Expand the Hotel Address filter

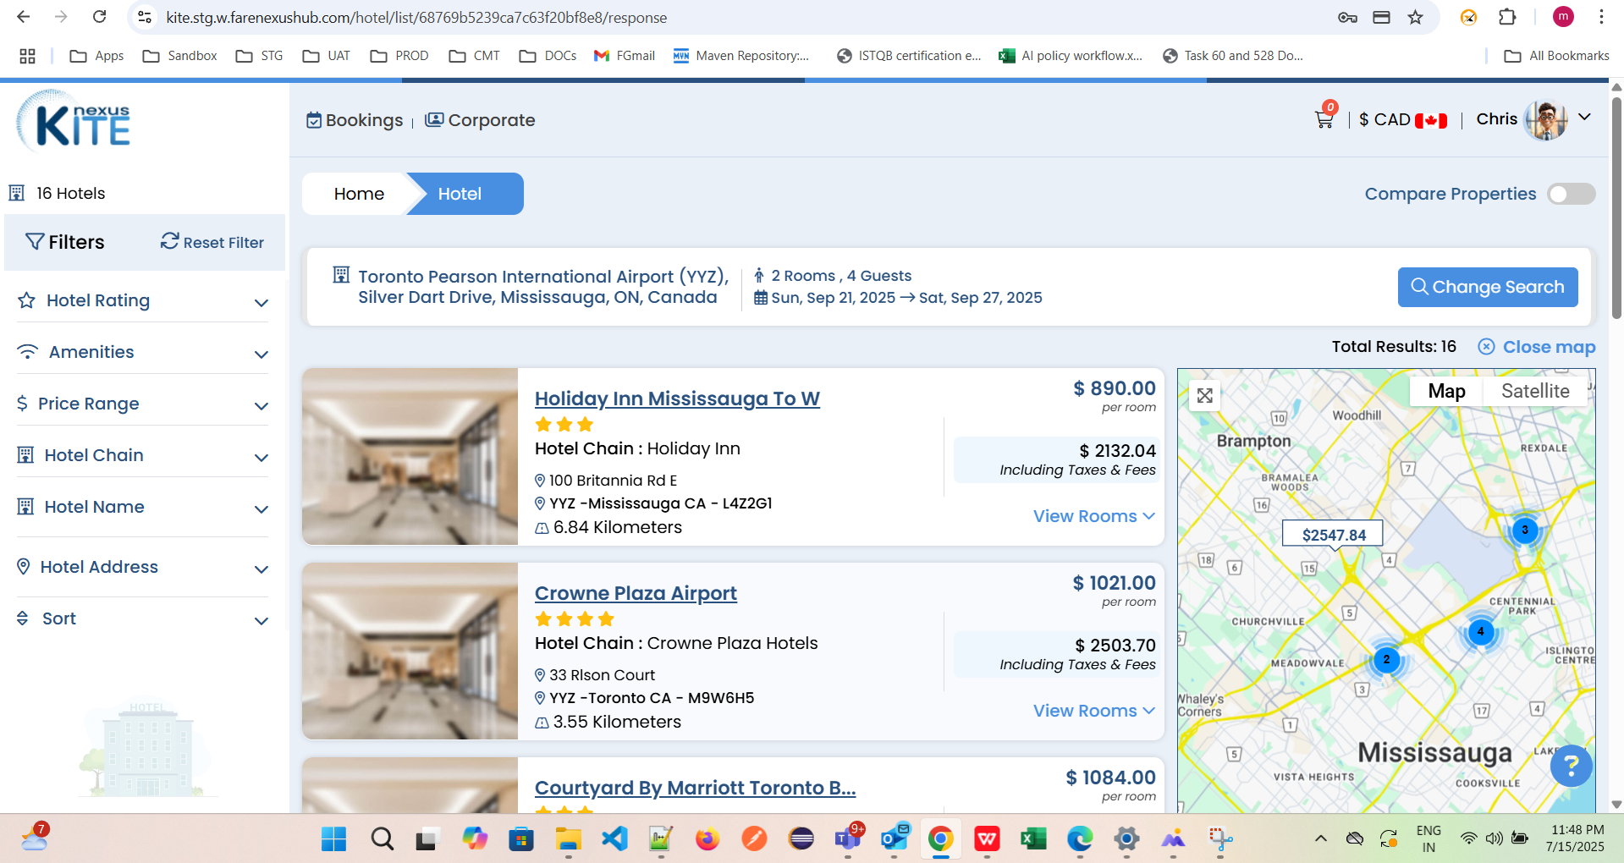tap(143, 568)
